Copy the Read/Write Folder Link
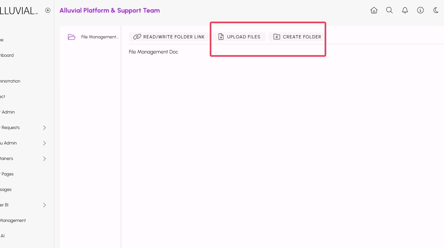Image resolution: width=444 pixels, height=248 pixels. tap(169, 37)
